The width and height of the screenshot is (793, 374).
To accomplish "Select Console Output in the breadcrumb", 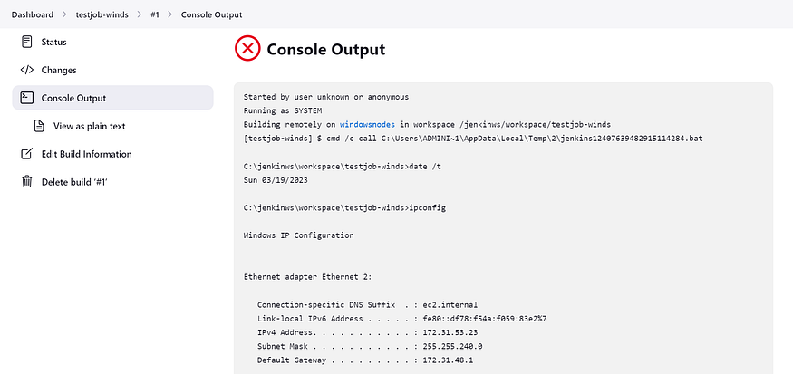I will coord(211,14).
